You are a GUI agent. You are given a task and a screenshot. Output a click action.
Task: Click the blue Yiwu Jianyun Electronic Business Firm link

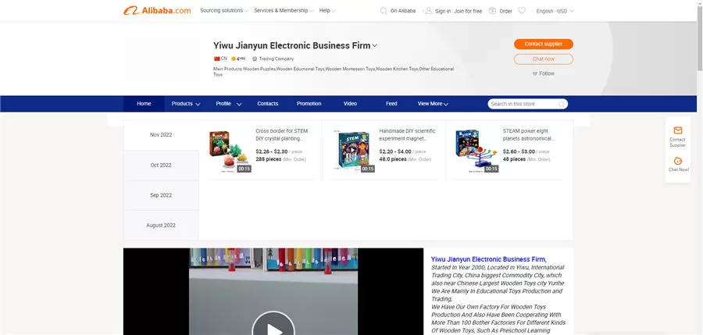[x=489, y=259]
